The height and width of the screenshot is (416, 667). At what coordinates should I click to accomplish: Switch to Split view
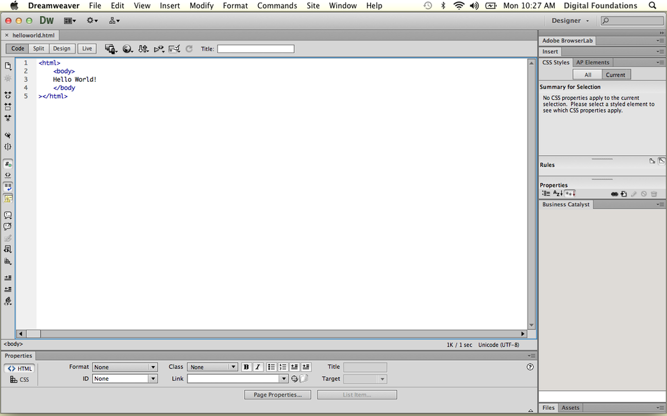point(38,48)
